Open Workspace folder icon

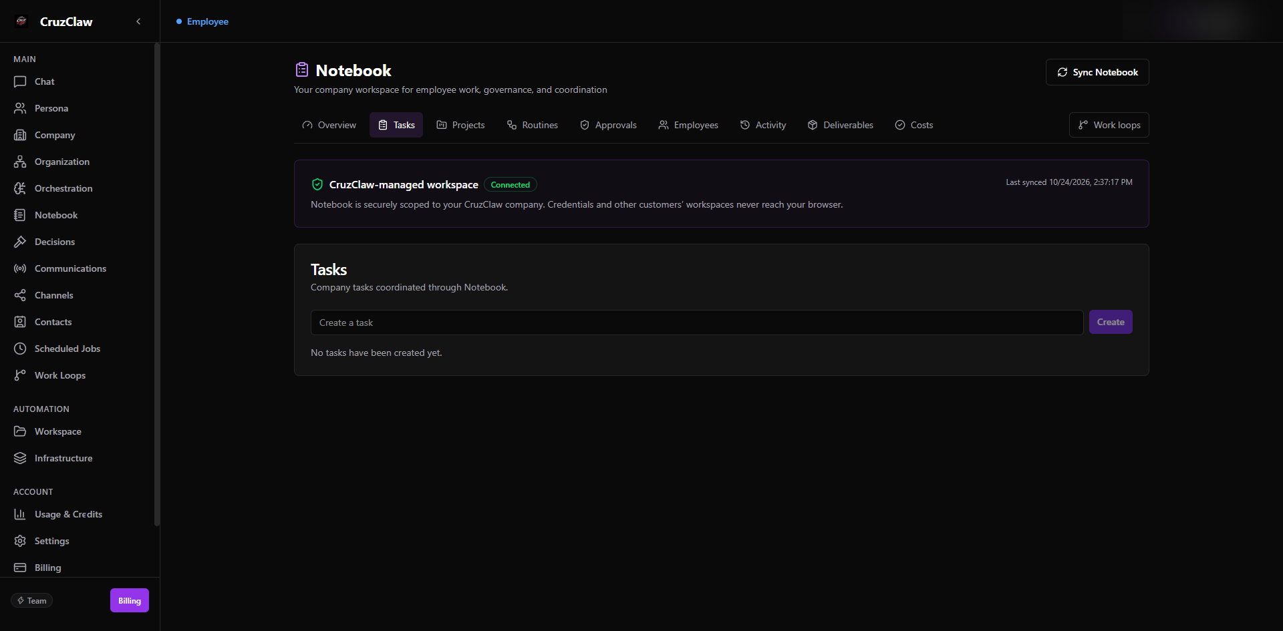tap(20, 431)
